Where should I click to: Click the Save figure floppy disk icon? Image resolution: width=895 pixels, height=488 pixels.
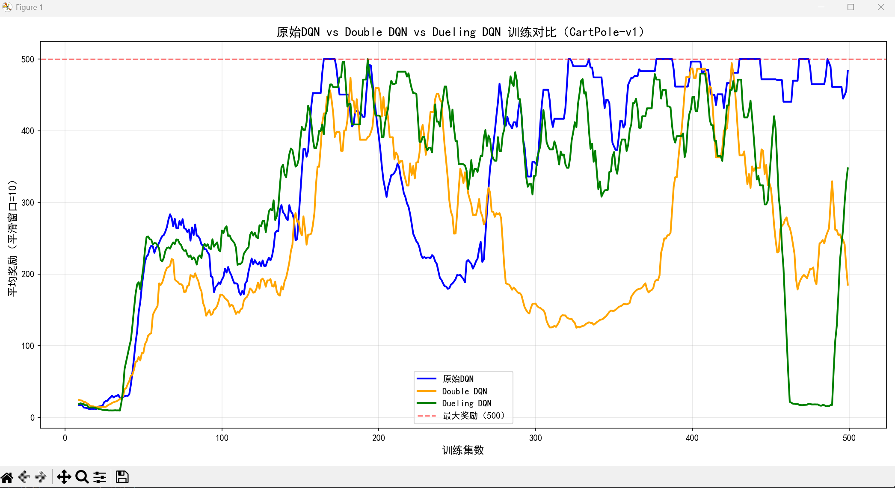click(x=122, y=477)
